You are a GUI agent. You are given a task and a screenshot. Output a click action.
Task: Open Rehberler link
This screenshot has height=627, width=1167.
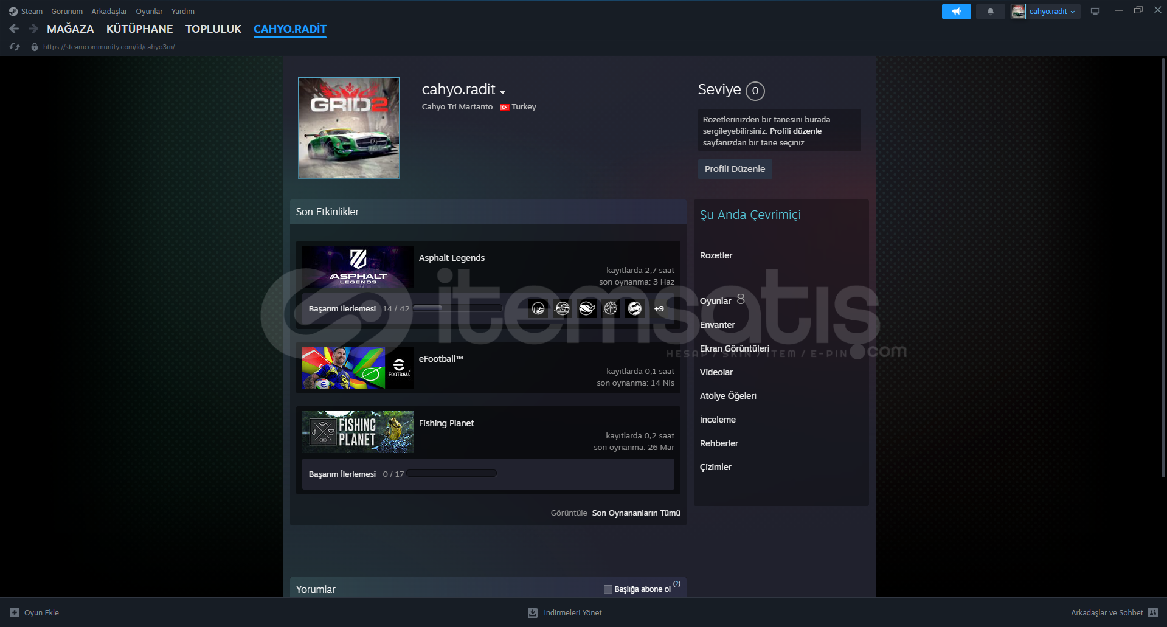click(x=719, y=443)
